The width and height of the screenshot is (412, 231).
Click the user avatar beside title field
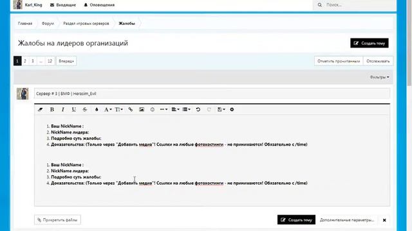23,94
